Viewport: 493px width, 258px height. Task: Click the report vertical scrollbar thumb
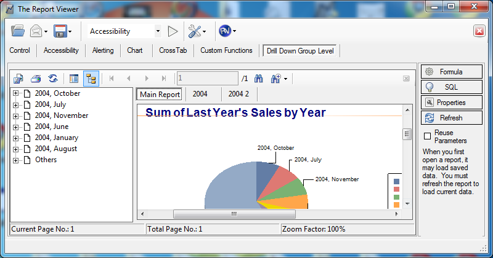tap(407, 134)
